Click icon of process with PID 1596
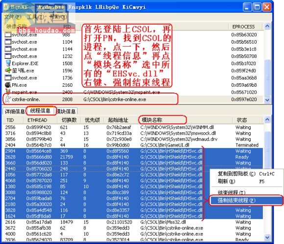Viewport: 284px width, 244px height. click(x=8, y=71)
